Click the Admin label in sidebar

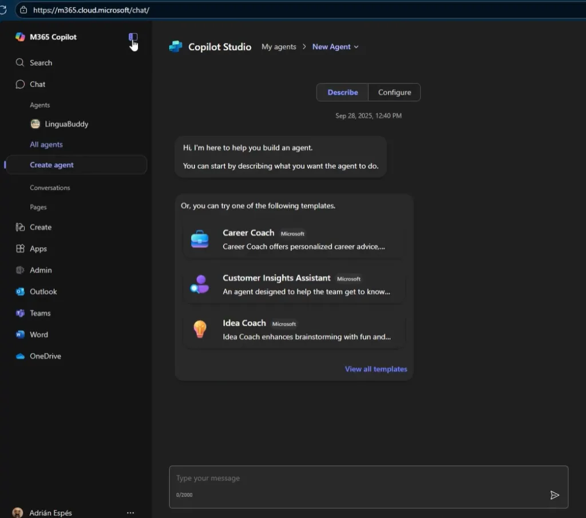tap(41, 270)
